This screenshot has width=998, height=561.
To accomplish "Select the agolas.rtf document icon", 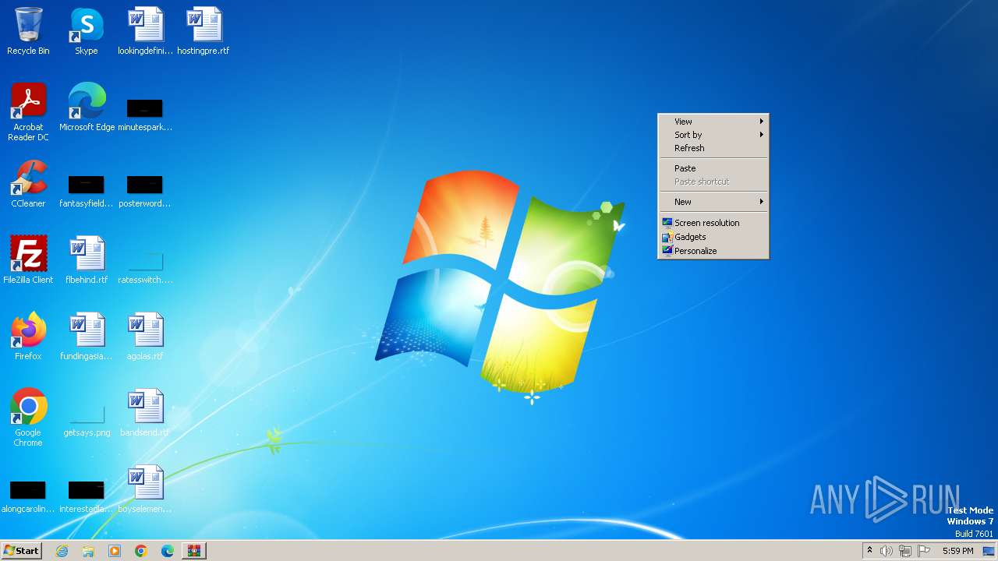I will click(x=145, y=337).
